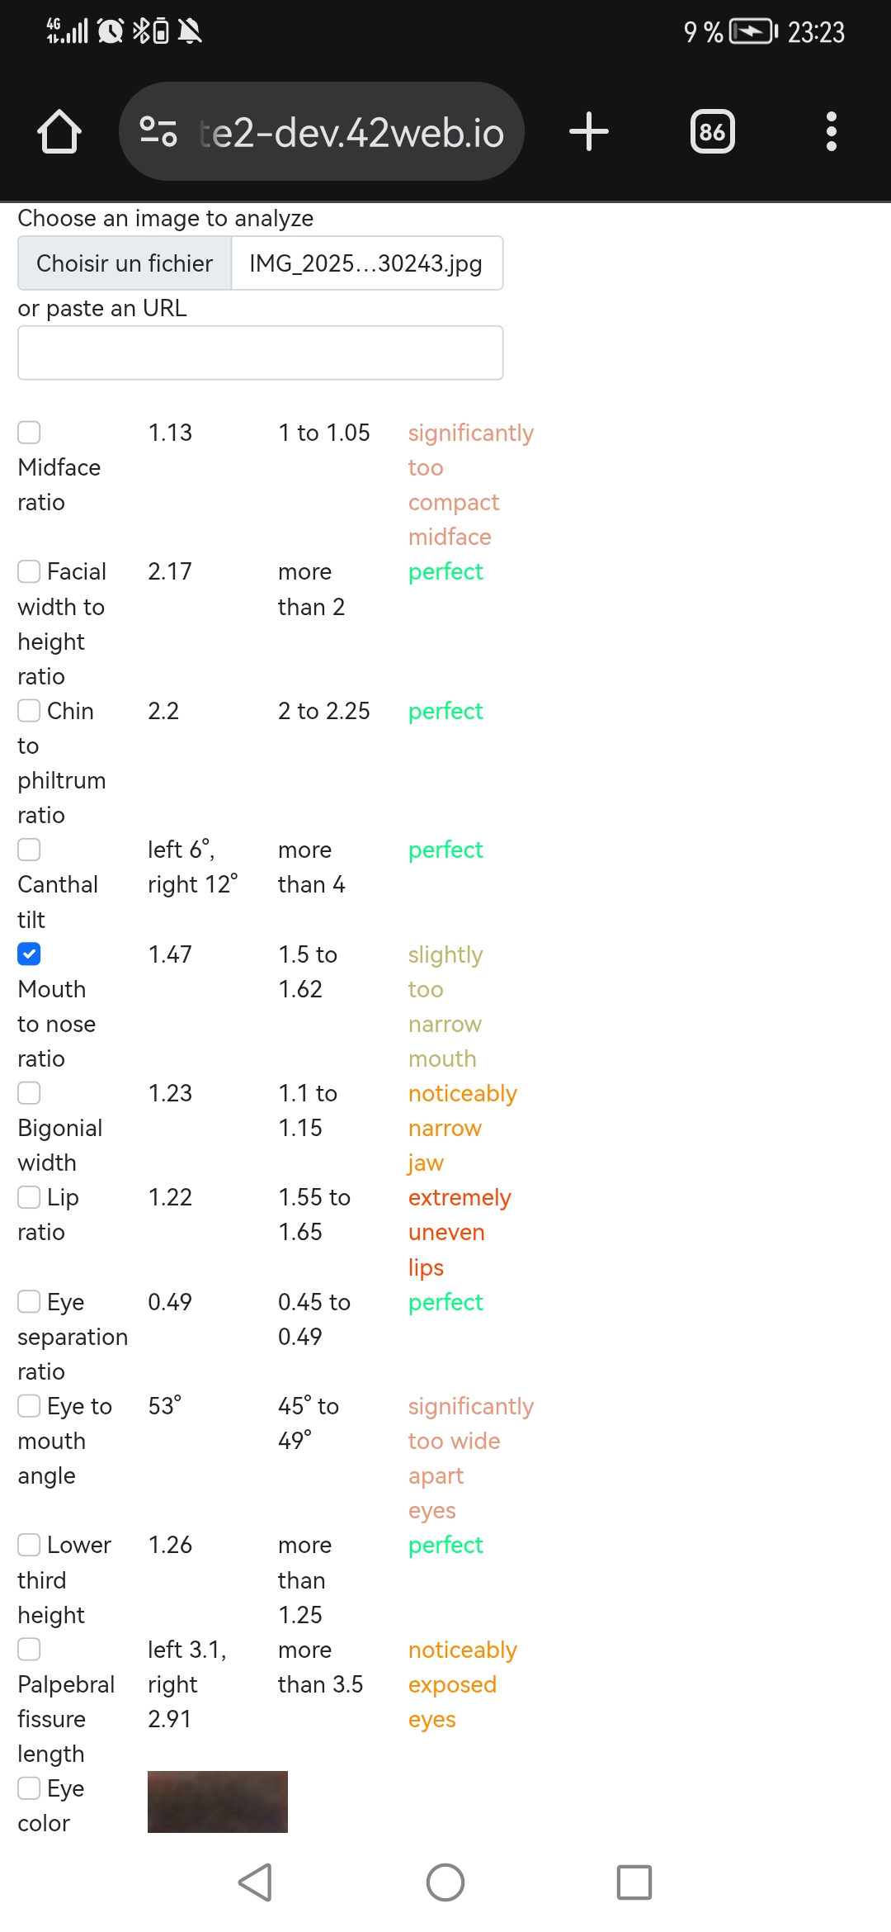
Task: Open the tab switcher showing 86 tabs
Action: tap(712, 131)
